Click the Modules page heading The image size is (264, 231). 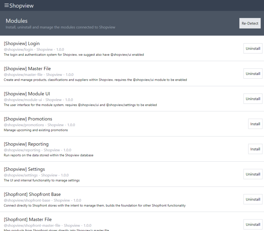coord(16,21)
